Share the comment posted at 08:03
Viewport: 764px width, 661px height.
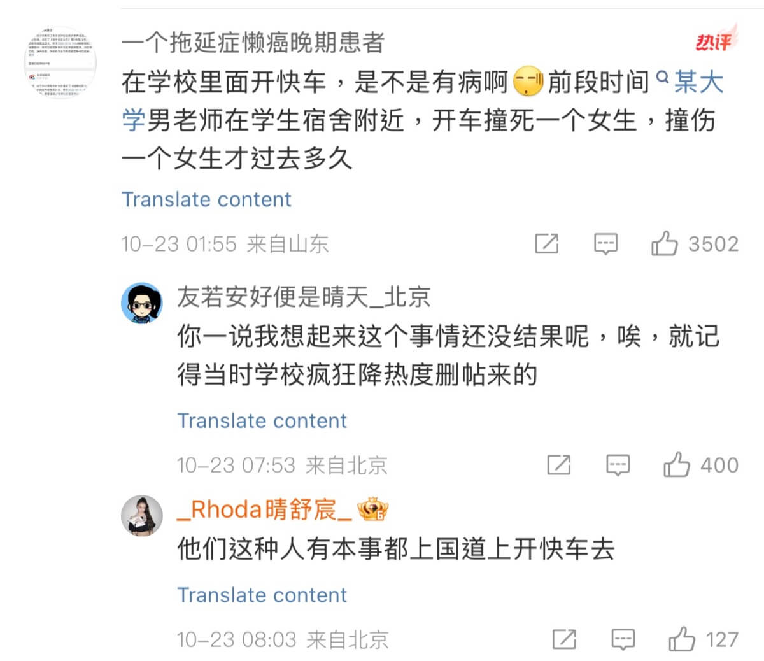(564, 639)
